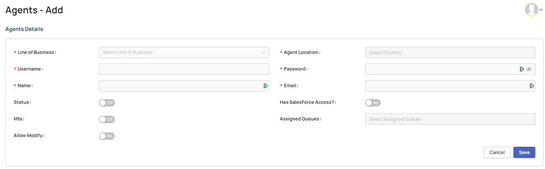The image size is (545, 169).
Task: Click the Cancel button
Action: coord(497,152)
